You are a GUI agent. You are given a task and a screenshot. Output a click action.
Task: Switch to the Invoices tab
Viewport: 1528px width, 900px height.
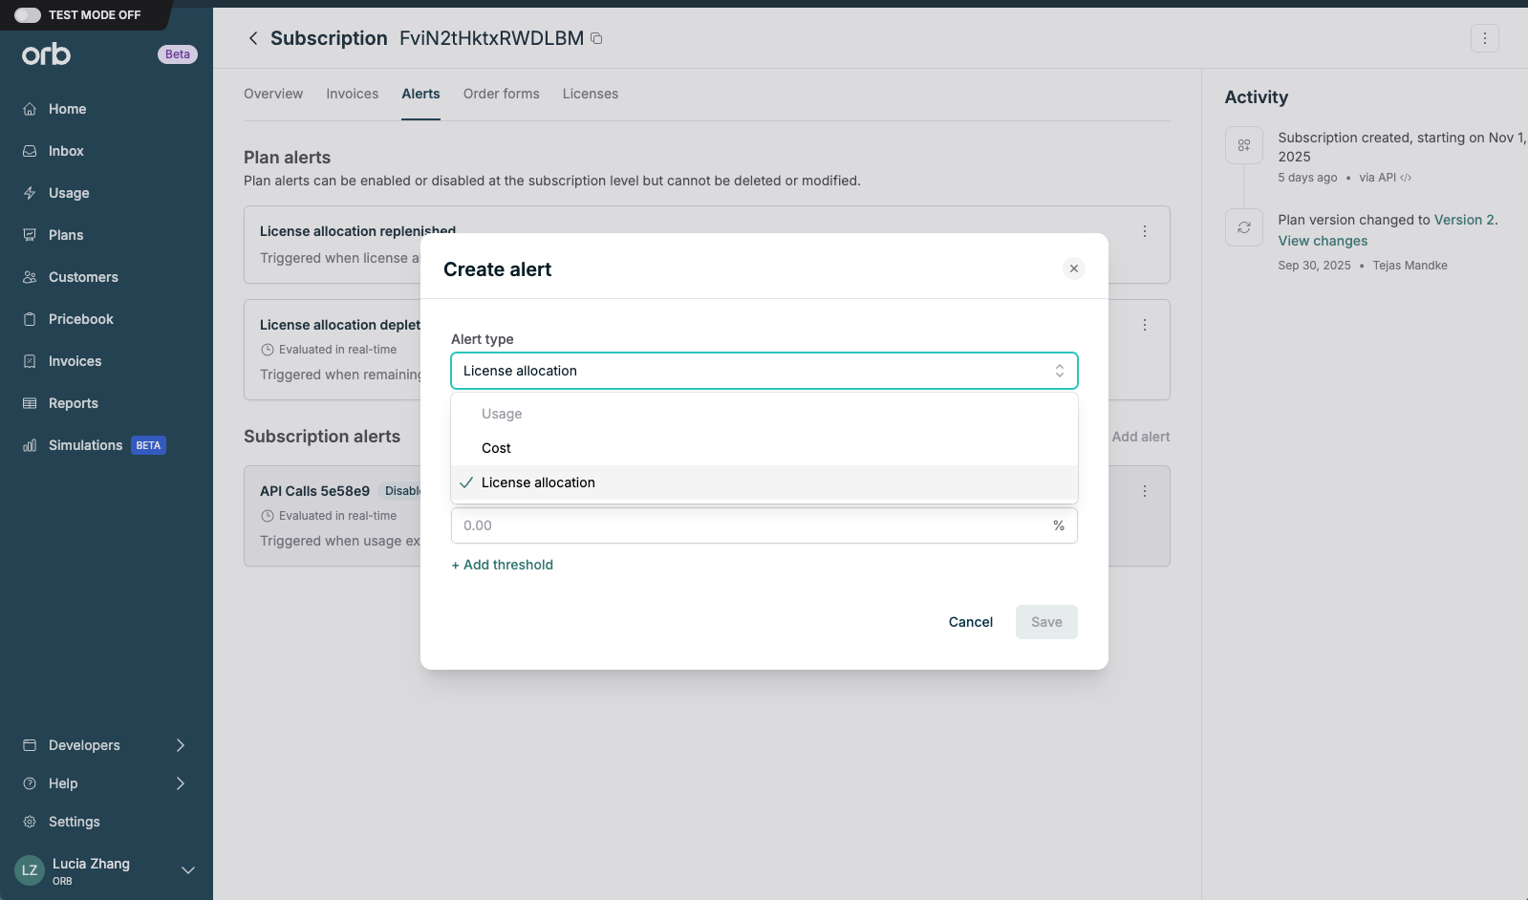pyautogui.click(x=353, y=94)
